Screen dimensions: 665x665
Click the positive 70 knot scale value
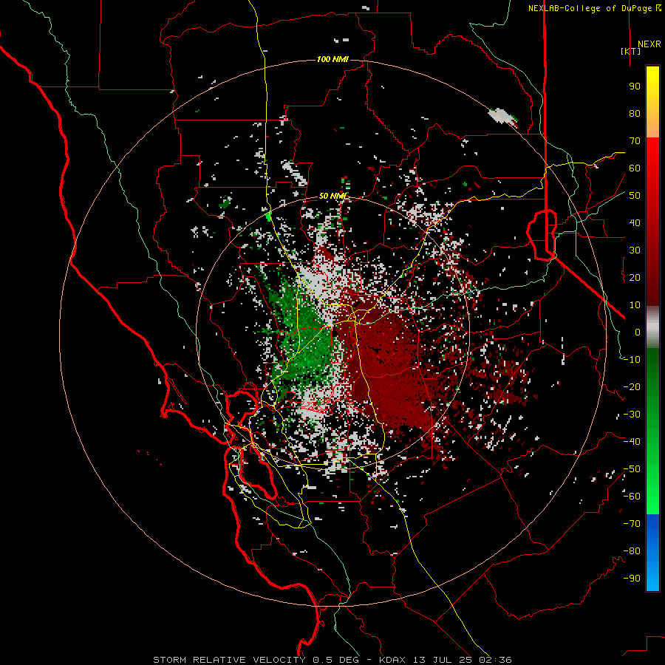[x=635, y=141]
